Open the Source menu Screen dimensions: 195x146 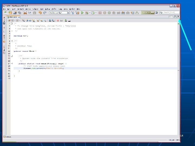click(28, 9)
